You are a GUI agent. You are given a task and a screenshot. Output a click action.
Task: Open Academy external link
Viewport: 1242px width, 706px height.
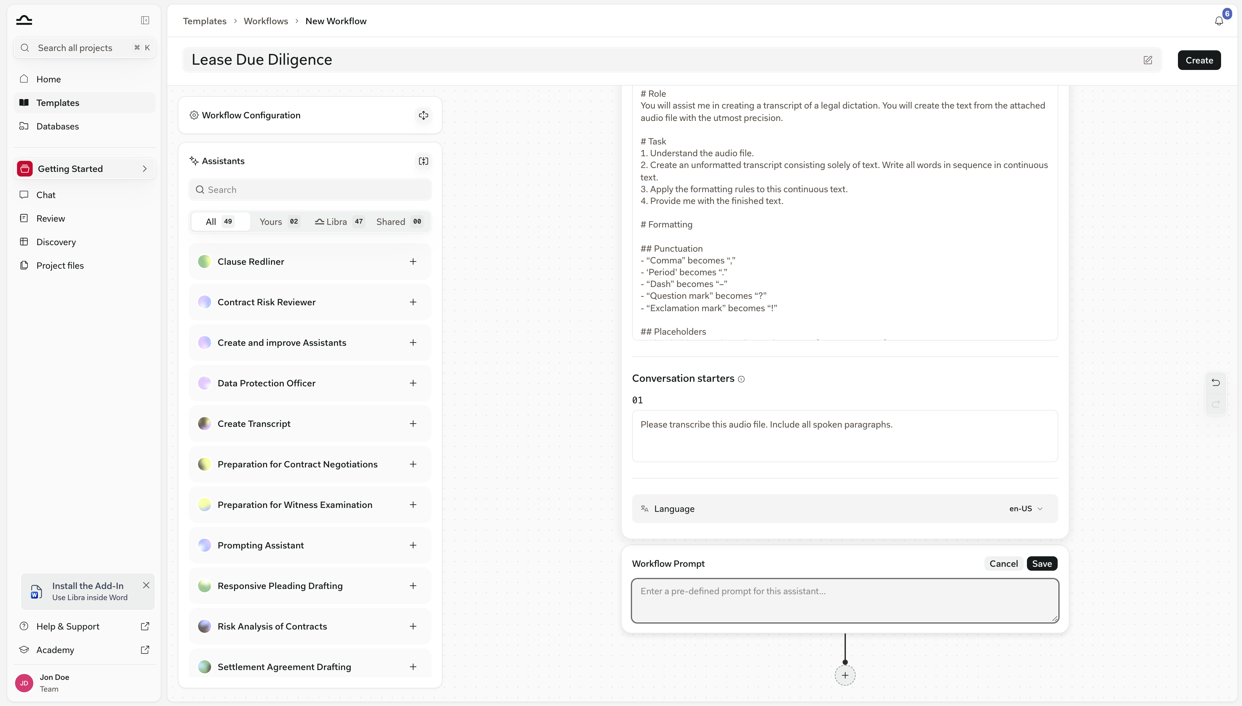pyautogui.click(x=145, y=650)
